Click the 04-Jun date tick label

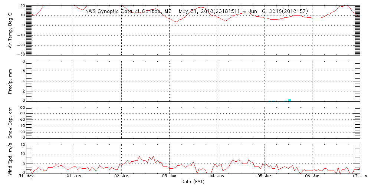(x=217, y=176)
